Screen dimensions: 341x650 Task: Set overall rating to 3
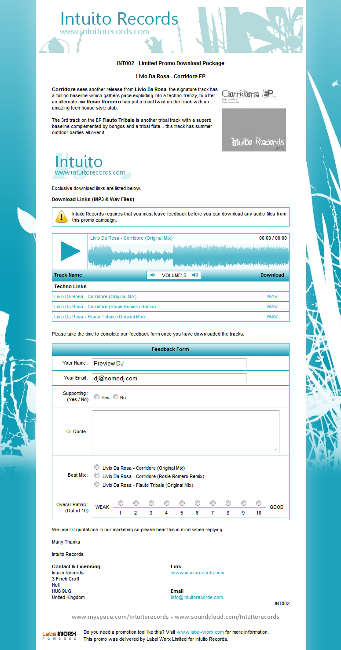point(151,503)
